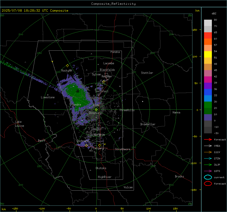This screenshot has height=212, width=227.
Task: Click the 'current' legend text
Action: (x=219, y=177)
